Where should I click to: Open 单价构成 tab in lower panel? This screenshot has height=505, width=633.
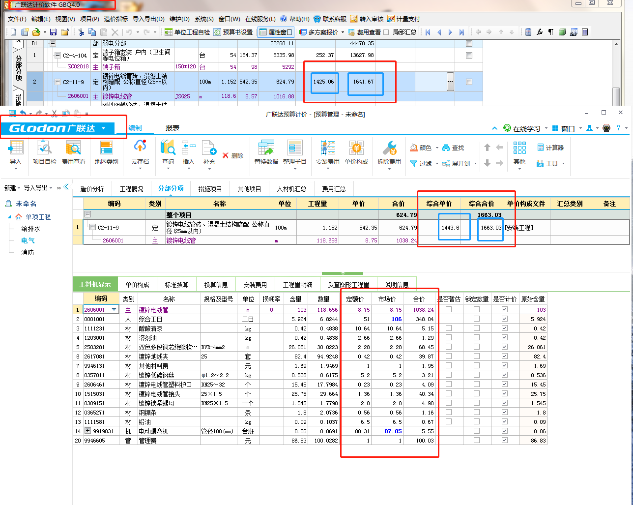pyautogui.click(x=137, y=284)
